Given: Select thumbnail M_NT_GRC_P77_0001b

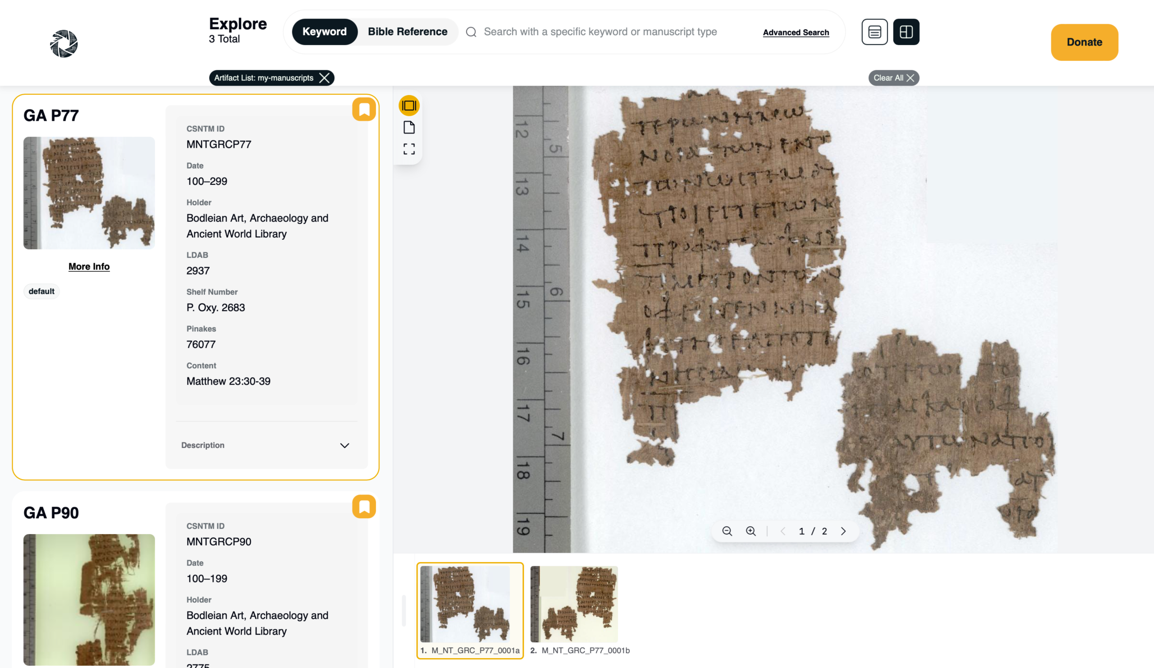Looking at the screenshot, I should 574,604.
